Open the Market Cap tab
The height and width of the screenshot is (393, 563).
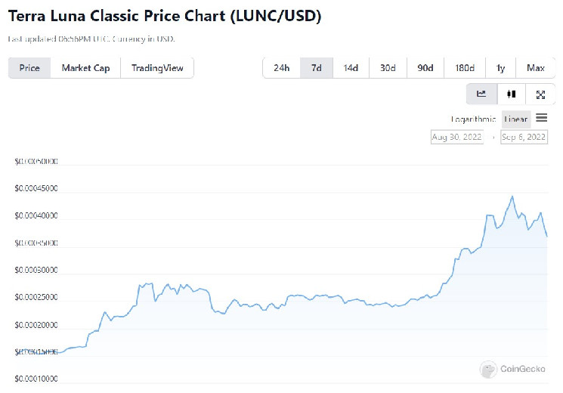tap(85, 68)
